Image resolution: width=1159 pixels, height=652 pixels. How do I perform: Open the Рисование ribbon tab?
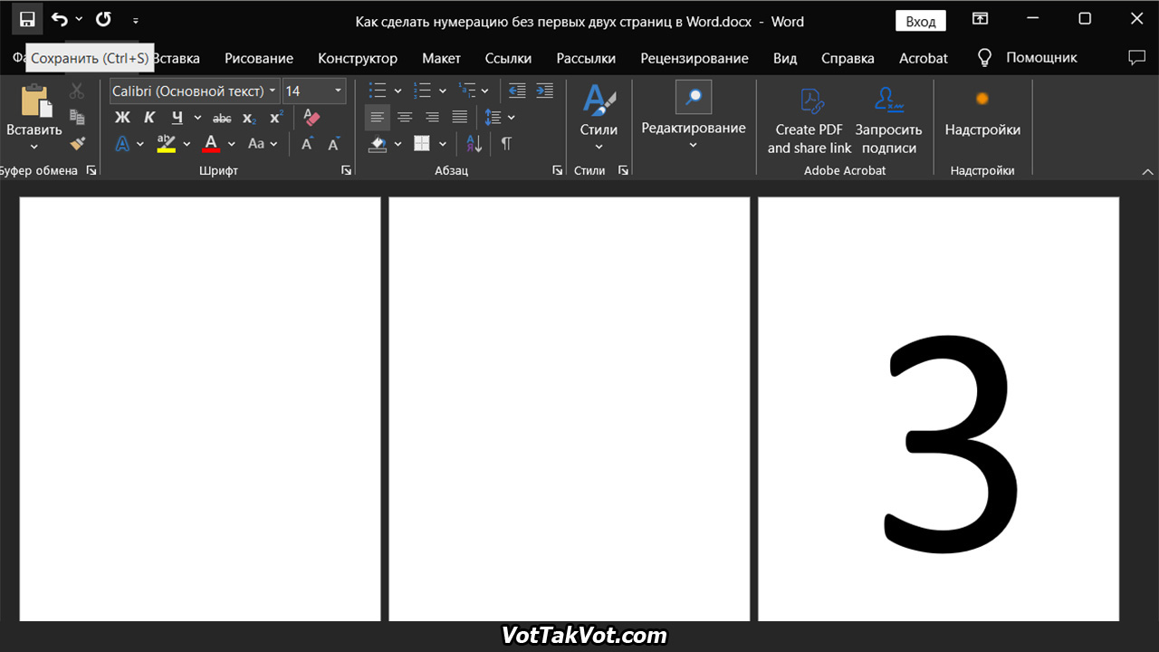tap(259, 58)
